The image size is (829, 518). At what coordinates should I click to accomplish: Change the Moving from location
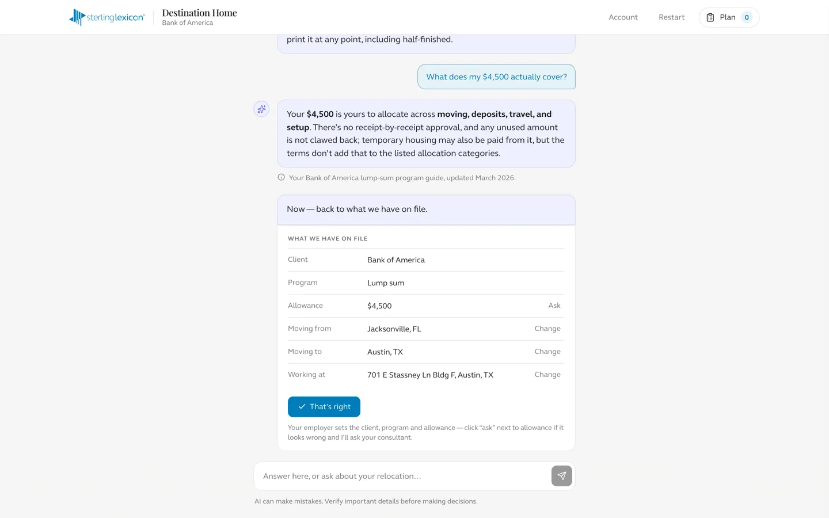point(547,329)
